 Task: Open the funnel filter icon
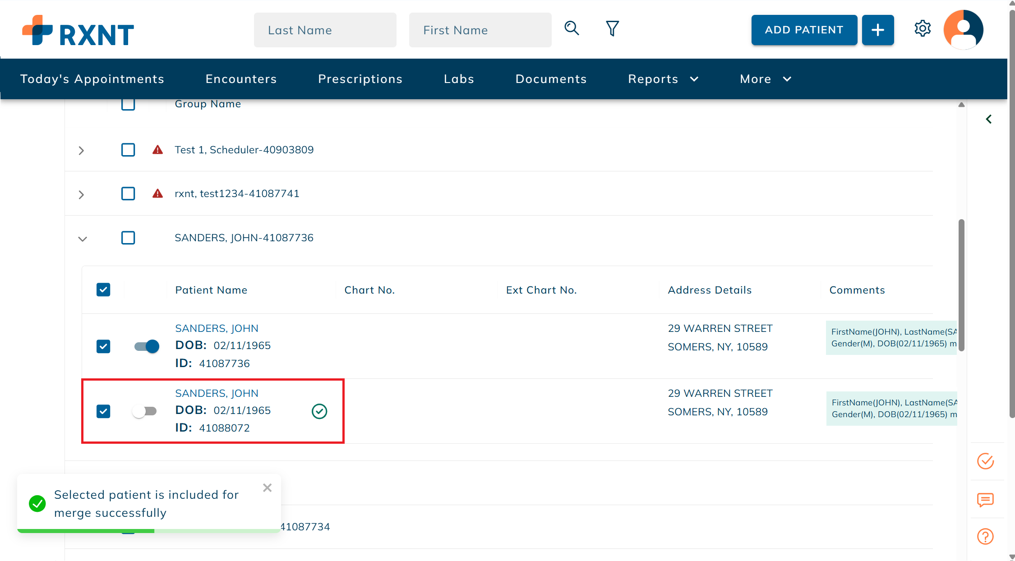click(x=612, y=29)
